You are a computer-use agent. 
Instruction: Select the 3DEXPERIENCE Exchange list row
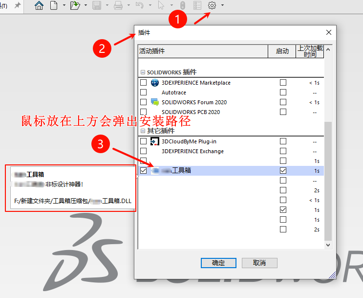click(x=192, y=151)
